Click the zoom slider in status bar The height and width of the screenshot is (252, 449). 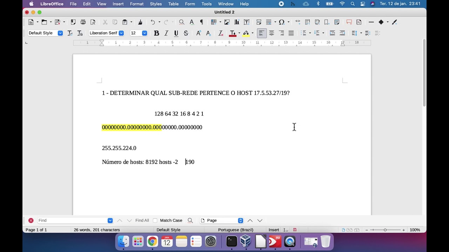pyautogui.click(x=385, y=230)
